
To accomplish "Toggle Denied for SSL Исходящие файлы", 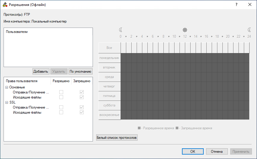I will click(x=82, y=112).
